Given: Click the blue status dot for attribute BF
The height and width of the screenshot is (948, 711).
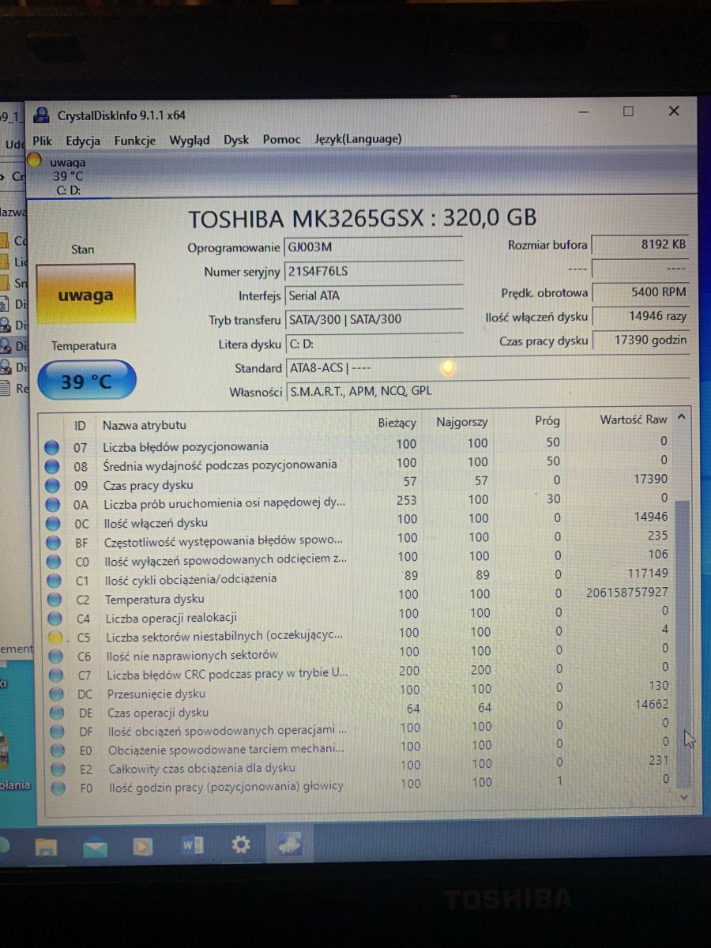Looking at the screenshot, I should pyautogui.click(x=54, y=543).
